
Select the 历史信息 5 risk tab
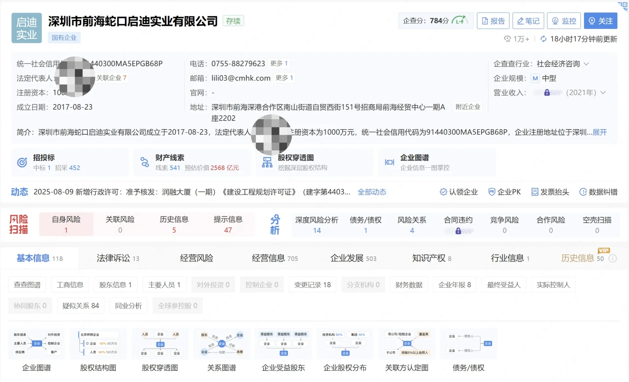coord(174,224)
